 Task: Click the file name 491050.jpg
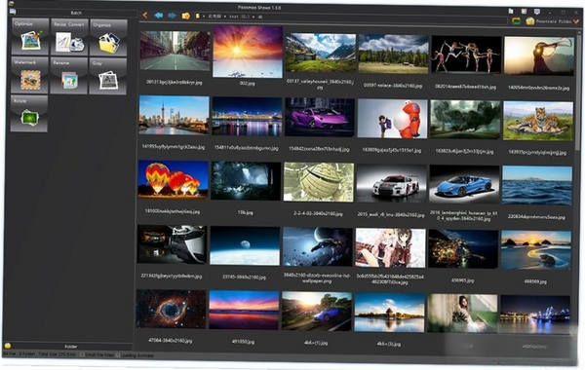243,342
